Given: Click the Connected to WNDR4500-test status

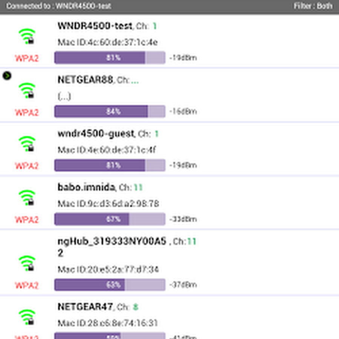Looking at the screenshot, I should (58, 6).
